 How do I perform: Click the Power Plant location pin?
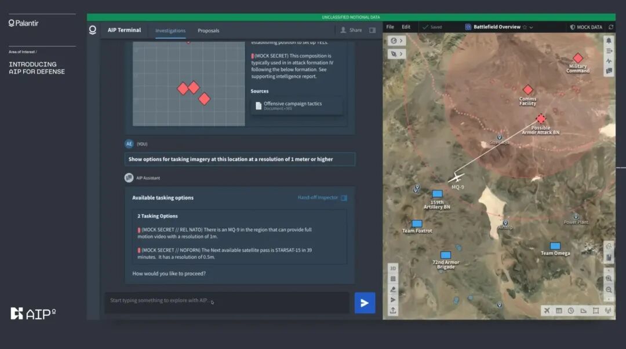click(576, 216)
